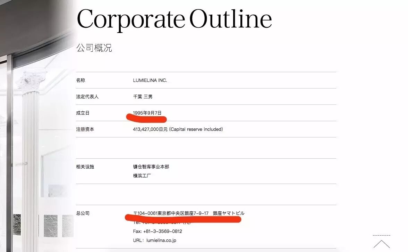Select 镰仓智库事业本部 facility entry

(x=151, y=167)
